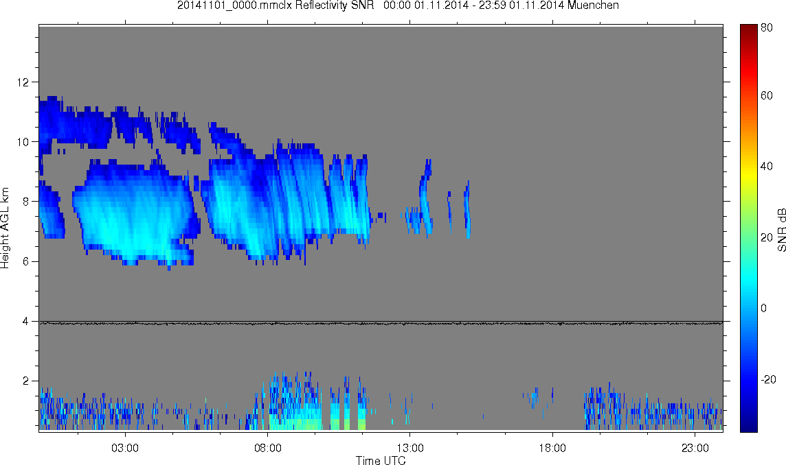786x465 pixels.
Task: Click the plot title text at top
Action: [398, 5]
